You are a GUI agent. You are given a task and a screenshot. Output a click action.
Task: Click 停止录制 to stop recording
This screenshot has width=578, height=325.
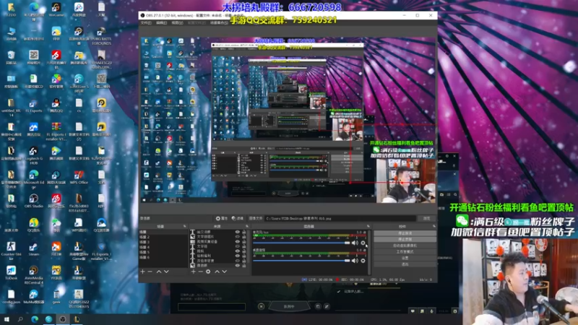(405, 240)
